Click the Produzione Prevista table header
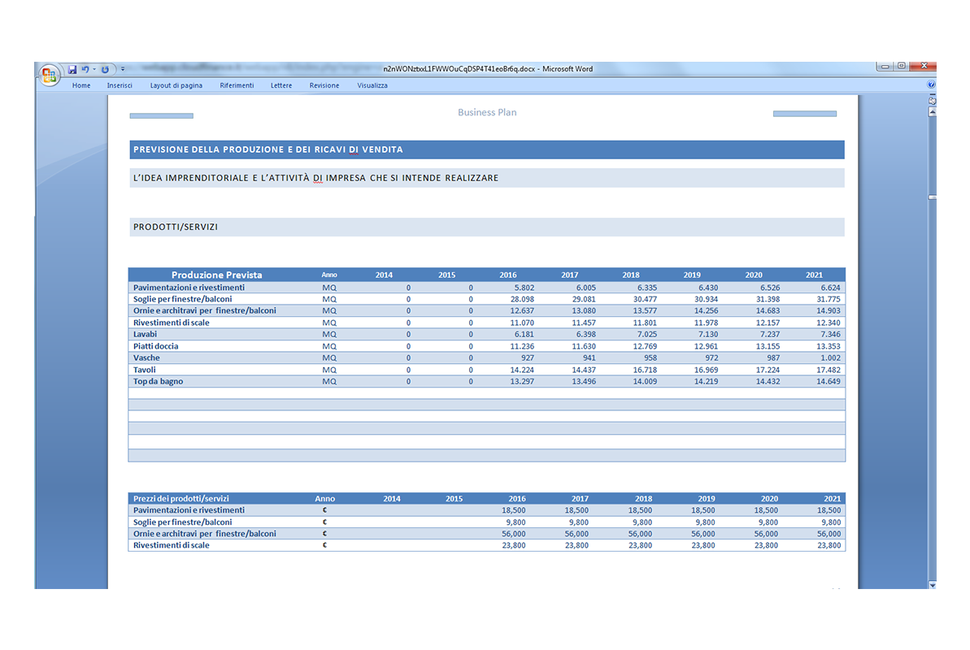Screen dimensions: 970x650 (216, 275)
